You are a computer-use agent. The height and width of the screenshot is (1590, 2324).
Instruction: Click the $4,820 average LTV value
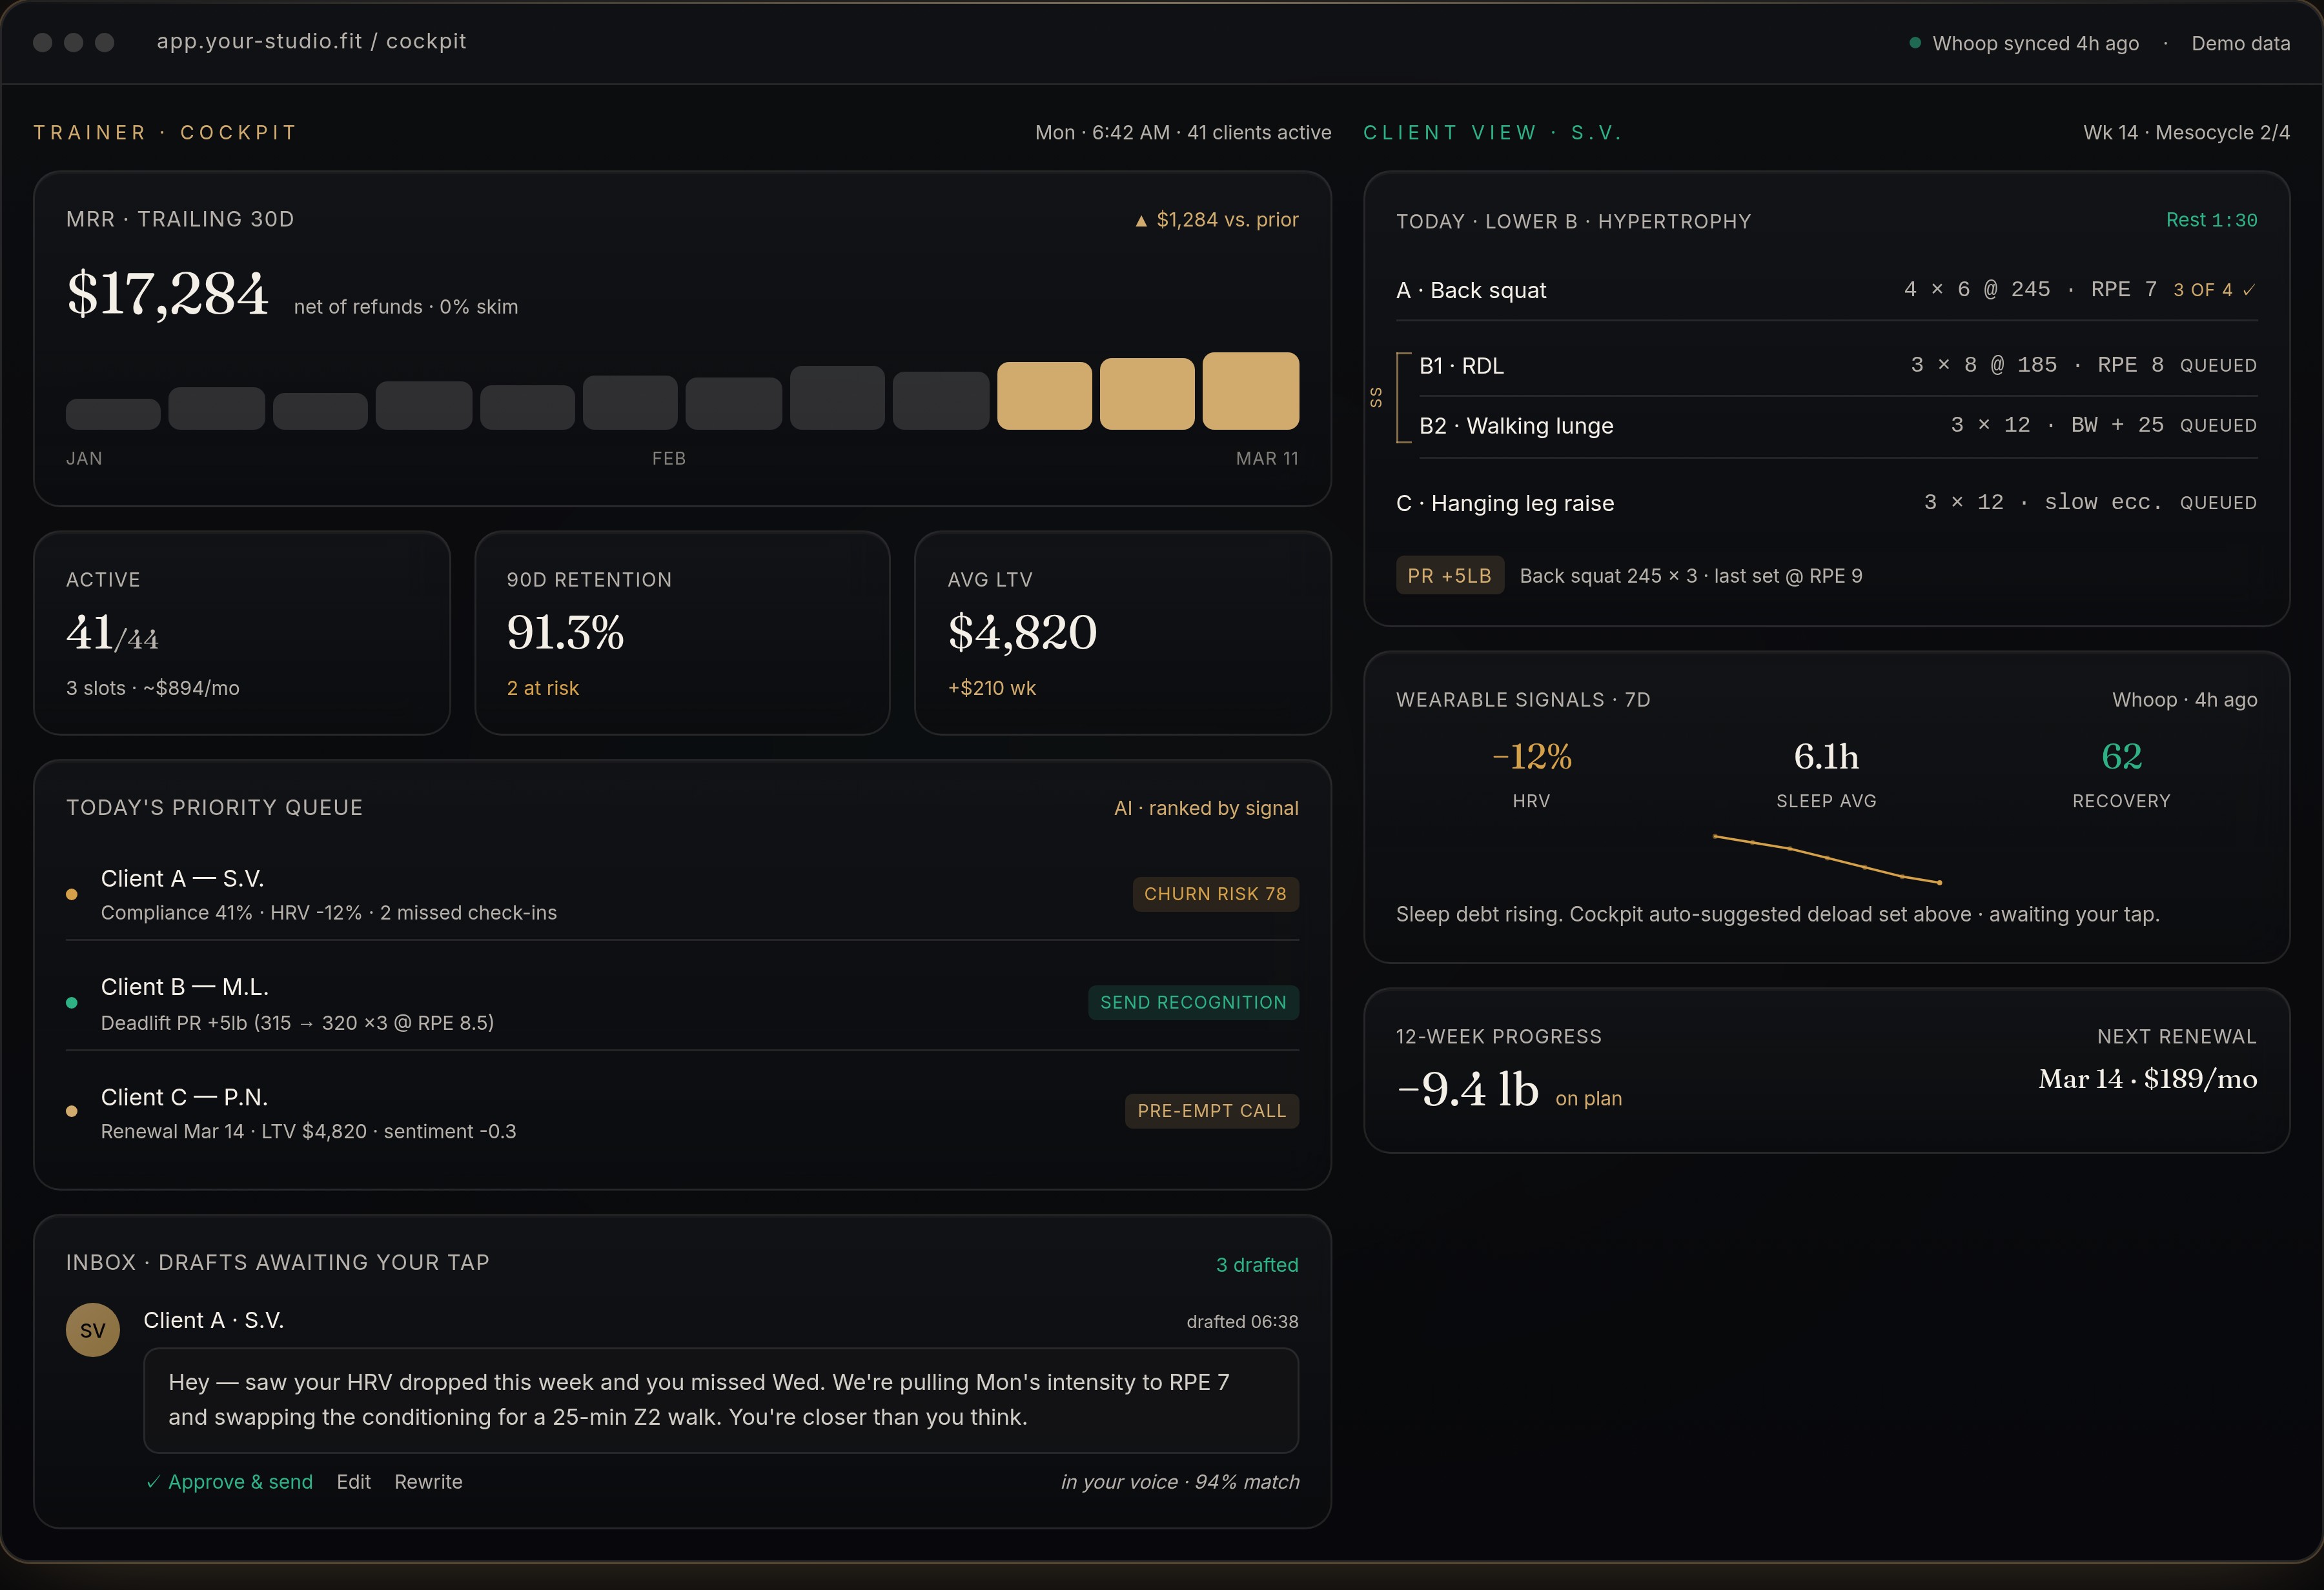(1022, 632)
